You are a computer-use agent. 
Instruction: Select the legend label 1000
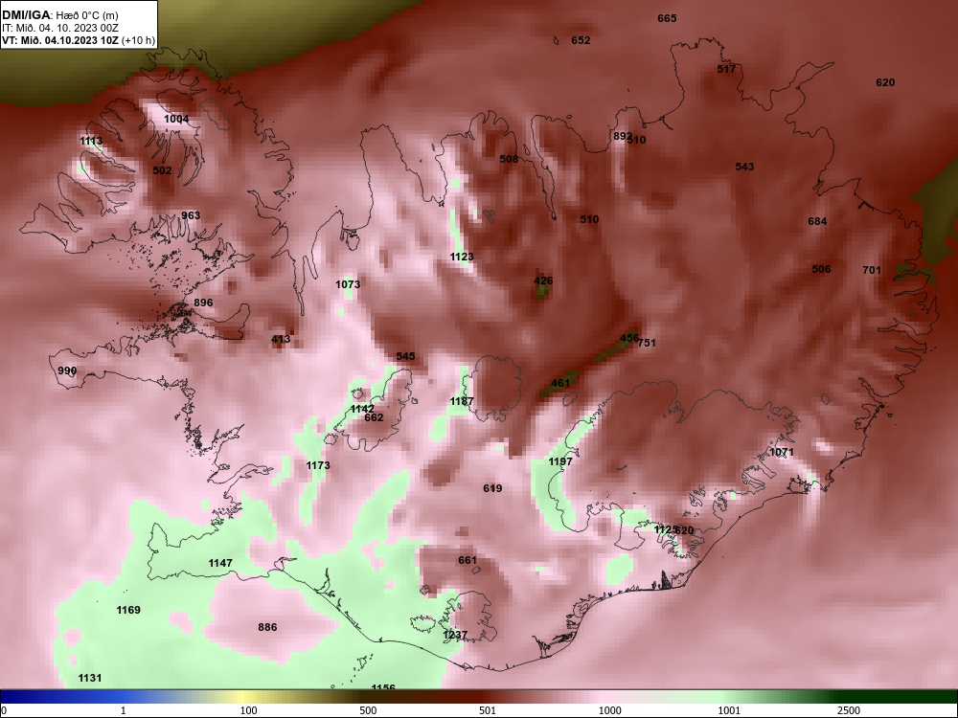[x=609, y=710]
